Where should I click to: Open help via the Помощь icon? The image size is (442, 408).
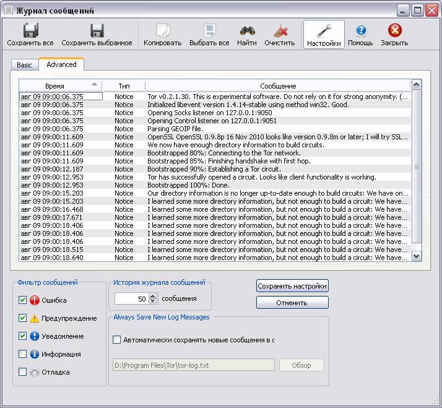(x=360, y=30)
